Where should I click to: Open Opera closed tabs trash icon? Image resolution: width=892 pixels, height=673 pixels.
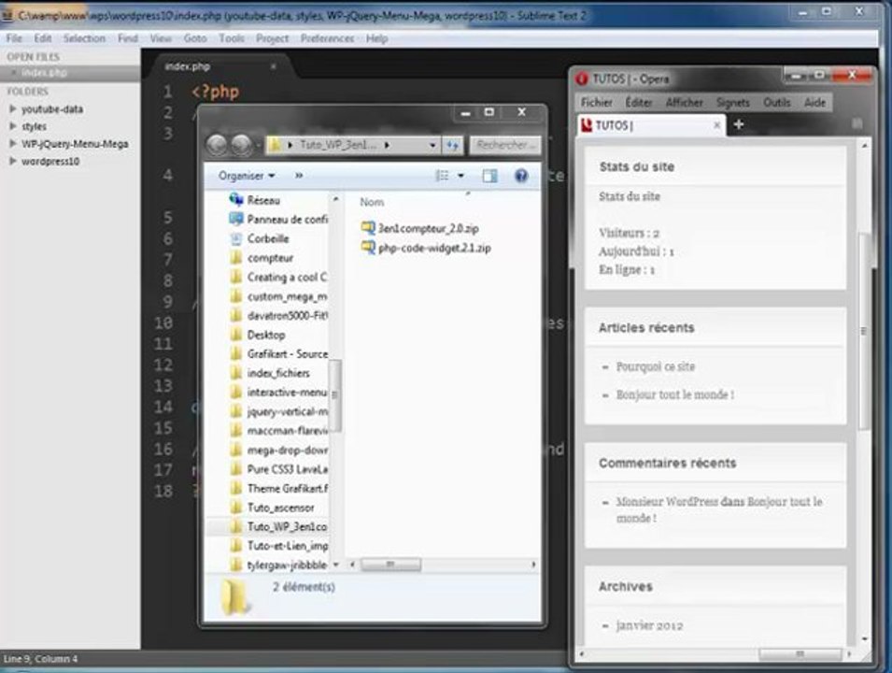pos(857,123)
